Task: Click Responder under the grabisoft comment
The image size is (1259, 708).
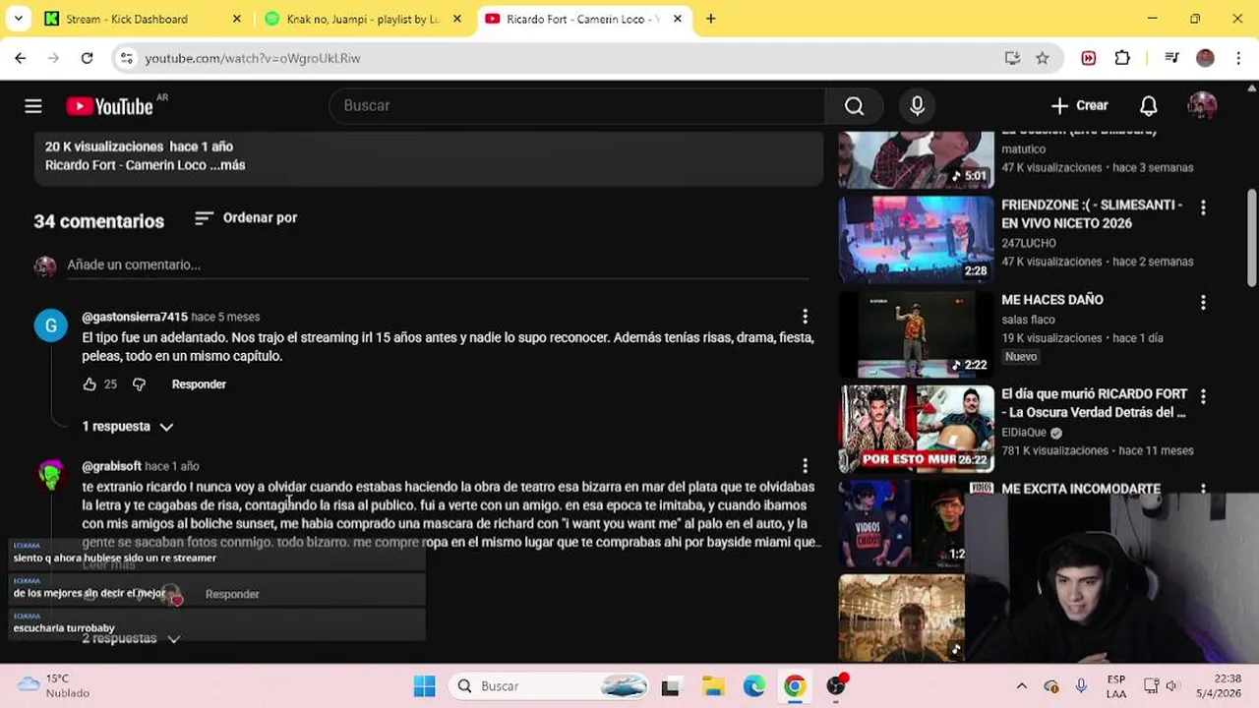Action: [x=232, y=594]
